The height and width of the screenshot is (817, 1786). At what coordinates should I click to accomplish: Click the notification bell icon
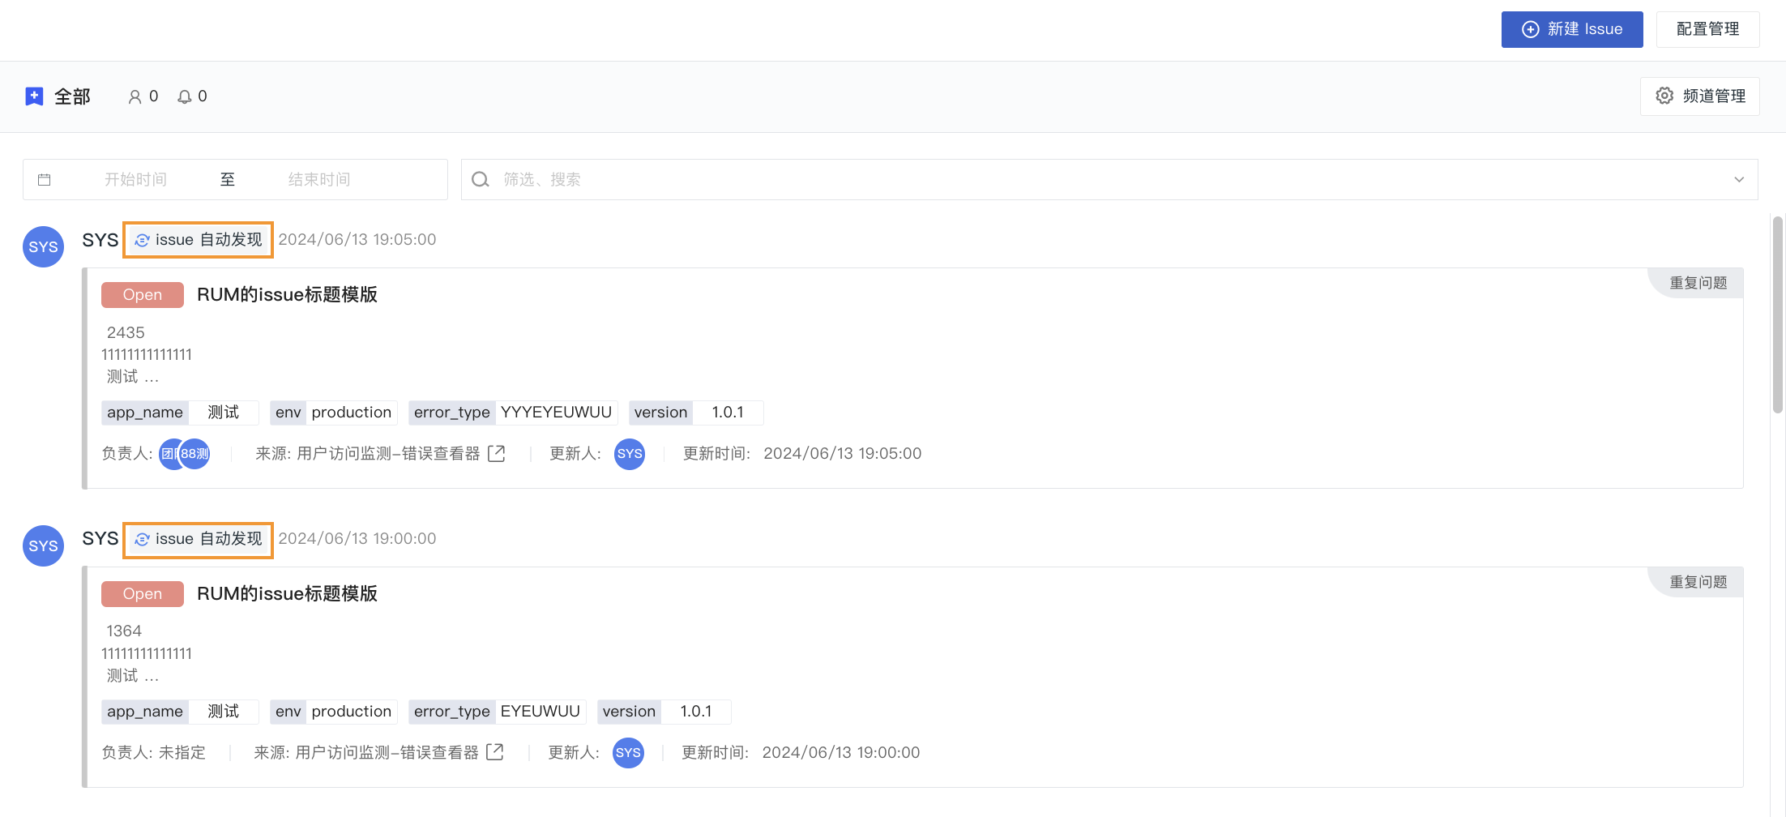click(x=185, y=97)
